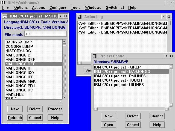This screenshot has width=175, height=131.
Task: Select IBM C/C++ project - GREP
Action: pos(131,67)
